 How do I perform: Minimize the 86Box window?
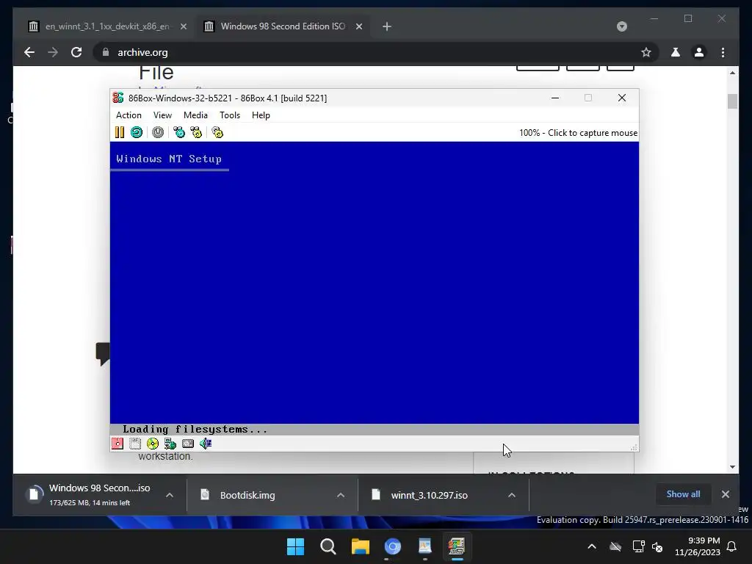pyautogui.click(x=555, y=98)
